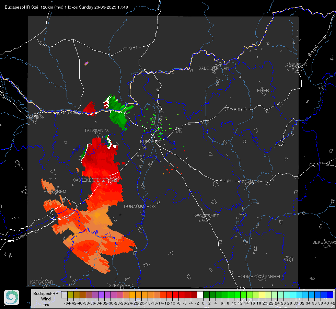This screenshot has width=336, height=309.
Task: Click the VESZPREM city label
Action: click(55, 192)
